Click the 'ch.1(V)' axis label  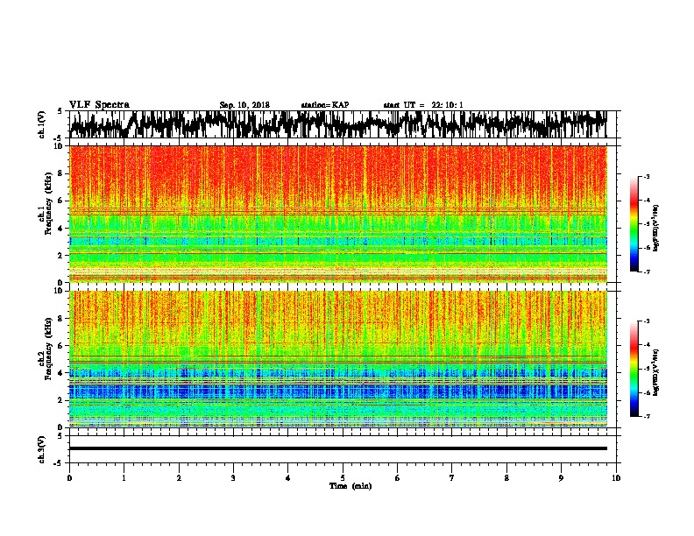click(x=42, y=124)
